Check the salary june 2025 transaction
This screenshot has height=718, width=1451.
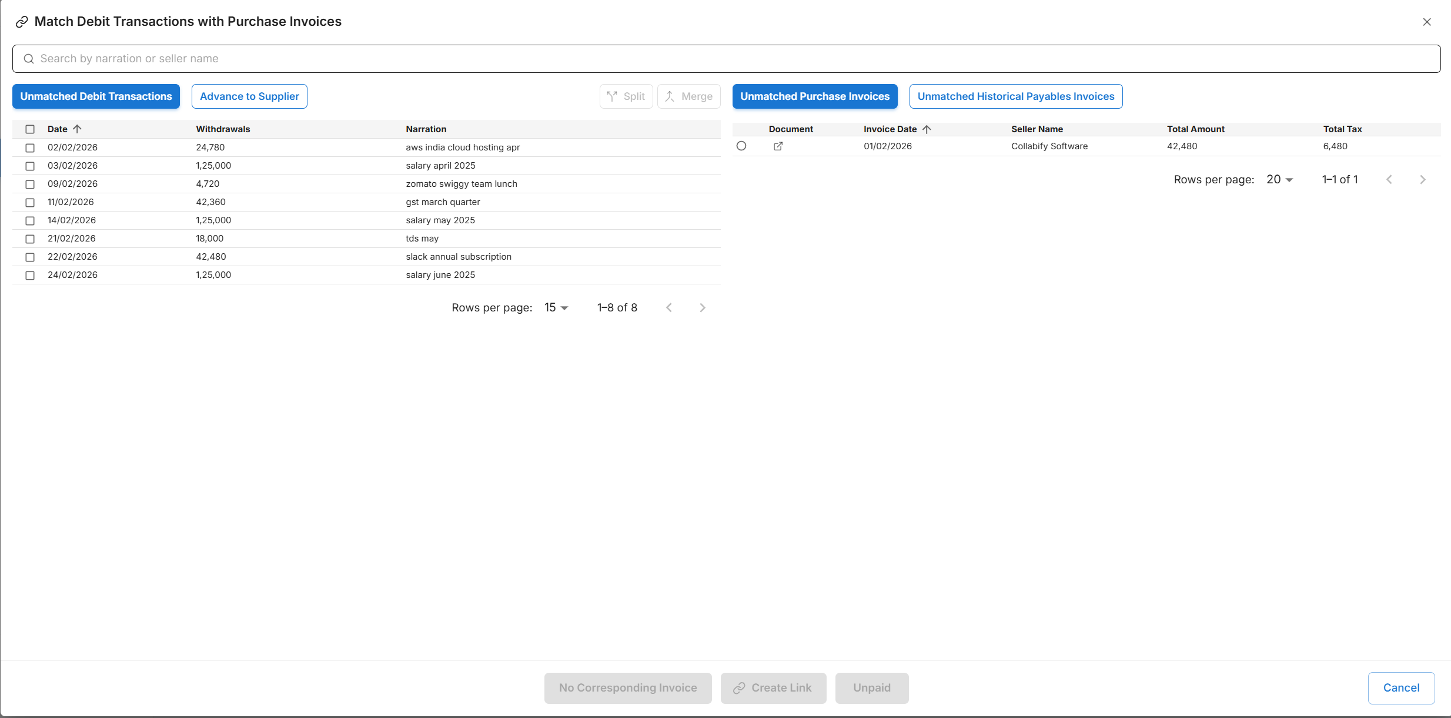click(x=30, y=276)
